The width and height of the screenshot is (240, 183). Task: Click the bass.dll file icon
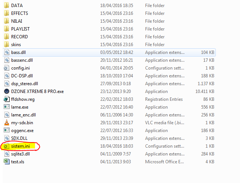(7, 52)
